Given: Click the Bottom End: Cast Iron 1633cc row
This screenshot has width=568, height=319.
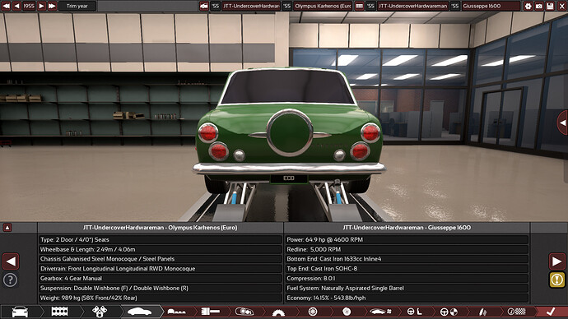Looking at the screenshot, I should [407, 259].
